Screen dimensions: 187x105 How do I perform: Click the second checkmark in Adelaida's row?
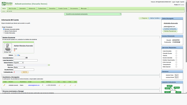65,85
